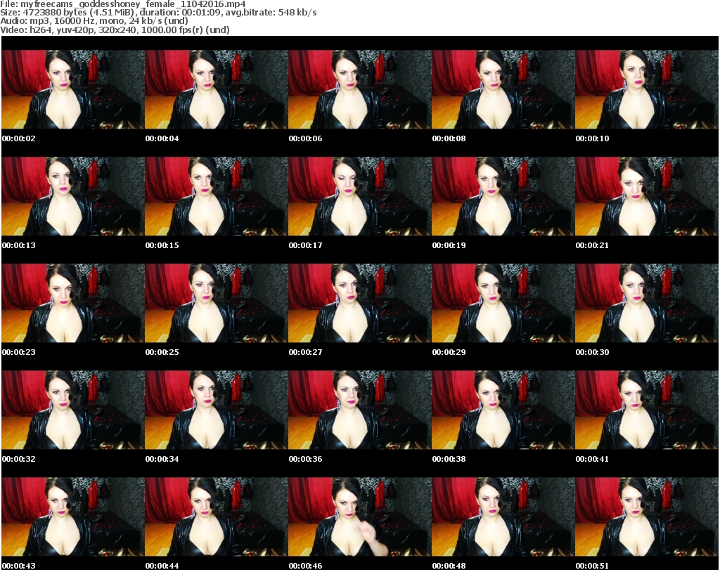Select the thumbnail frame at 00:00:48
The height and width of the screenshot is (570, 720).
503,517
